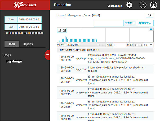Open the ACTIONS dropdown menu

pyautogui.click(x=145, y=23)
